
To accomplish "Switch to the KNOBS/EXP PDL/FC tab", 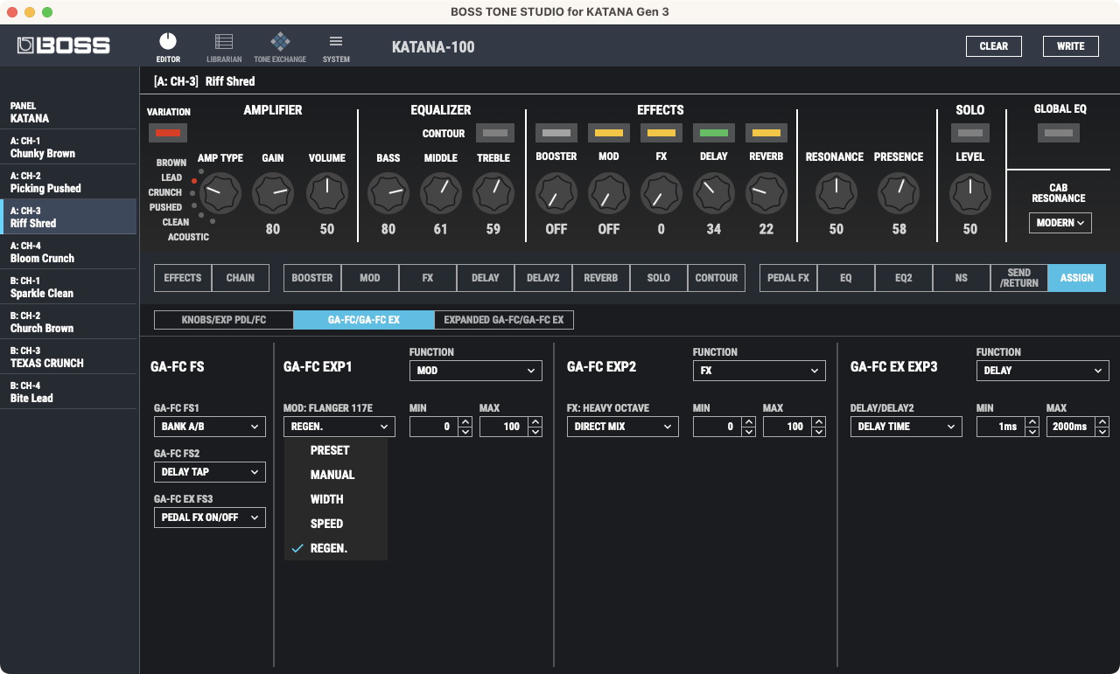I will coord(224,320).
